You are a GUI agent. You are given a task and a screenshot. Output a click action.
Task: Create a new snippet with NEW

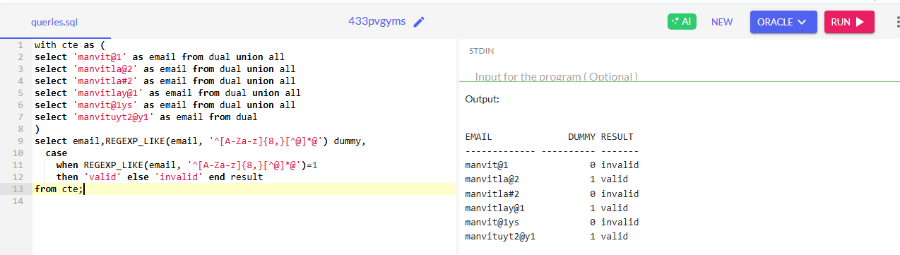pos(722,22)
